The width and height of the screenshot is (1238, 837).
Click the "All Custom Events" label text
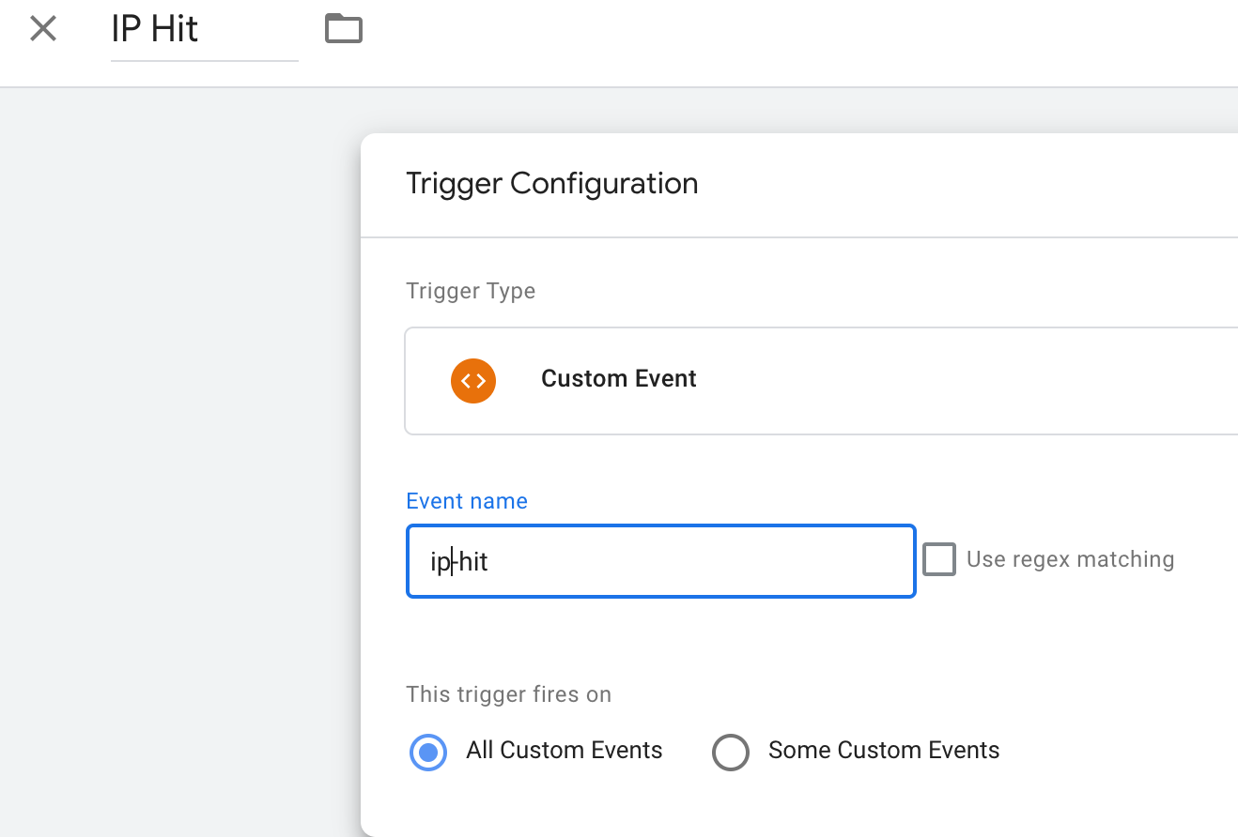point(565,751)
